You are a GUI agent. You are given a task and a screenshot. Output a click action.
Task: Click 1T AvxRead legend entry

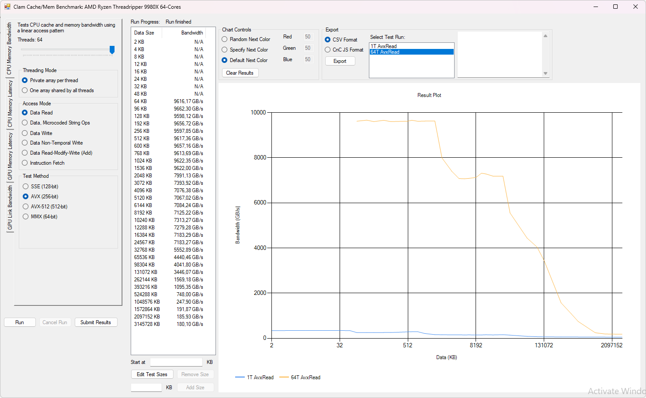(254, 377)
